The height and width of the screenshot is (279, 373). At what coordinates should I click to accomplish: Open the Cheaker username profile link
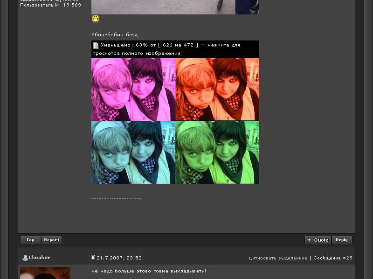point(40,258)
